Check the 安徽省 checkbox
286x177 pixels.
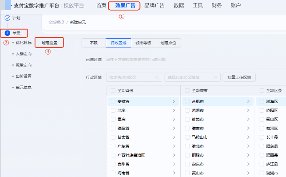pos(113,101)
